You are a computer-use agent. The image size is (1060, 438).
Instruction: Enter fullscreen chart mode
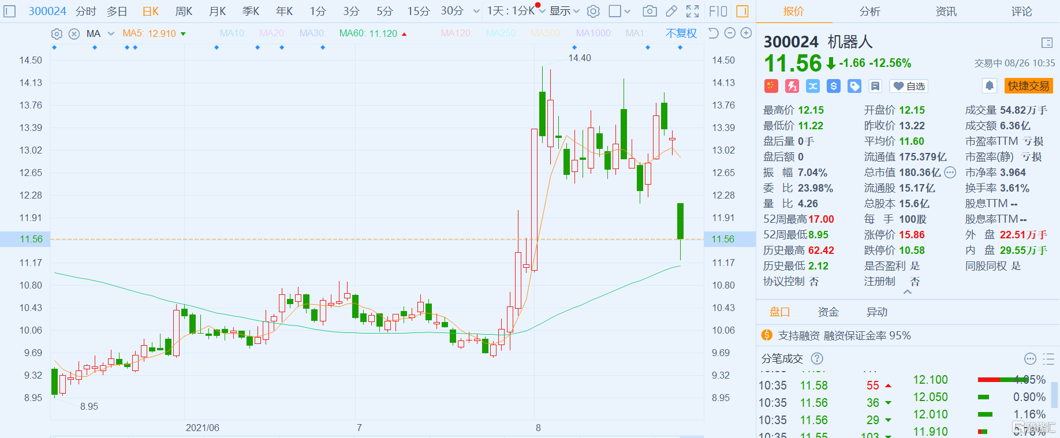pyautogui.click(x=692, y=11)
